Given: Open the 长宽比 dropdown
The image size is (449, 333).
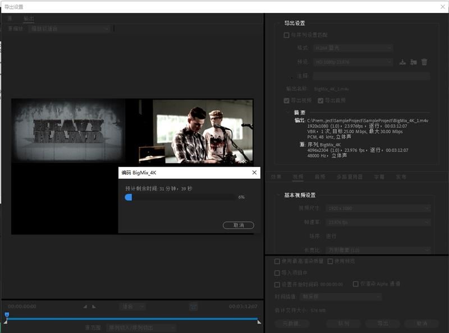Looking at the screenshot, I should point(378,250).
